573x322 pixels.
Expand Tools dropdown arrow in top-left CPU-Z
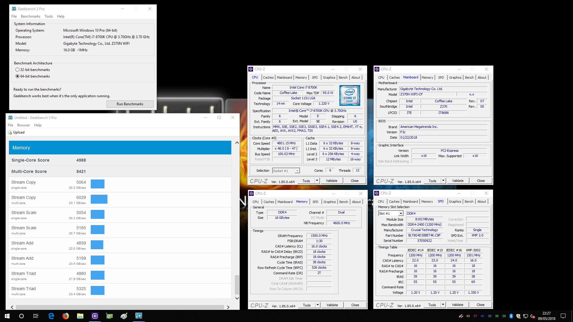click(x=317, y=181)
